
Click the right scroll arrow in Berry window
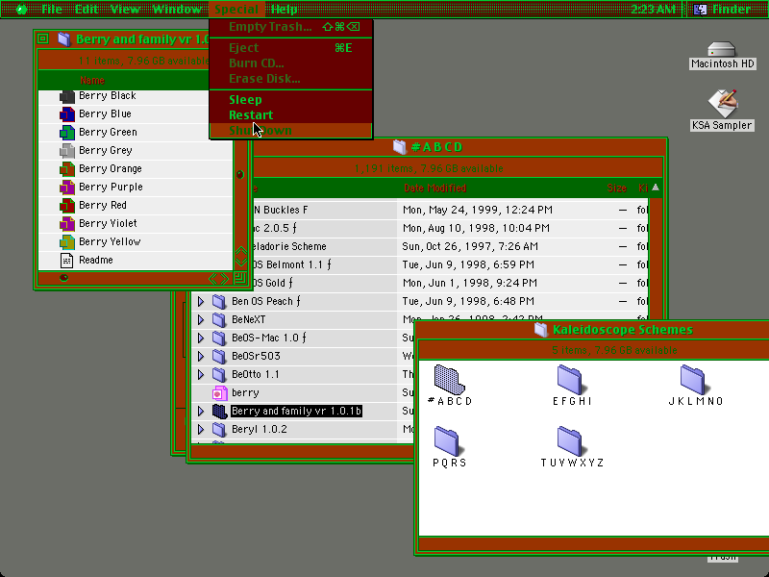point(225,279)
